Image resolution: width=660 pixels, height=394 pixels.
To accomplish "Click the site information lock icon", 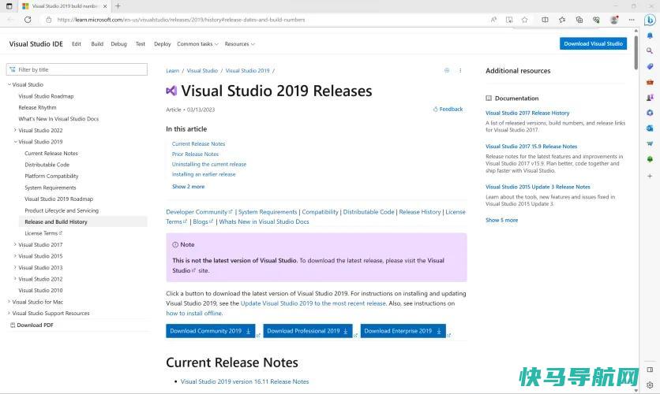I will [49, 20].
